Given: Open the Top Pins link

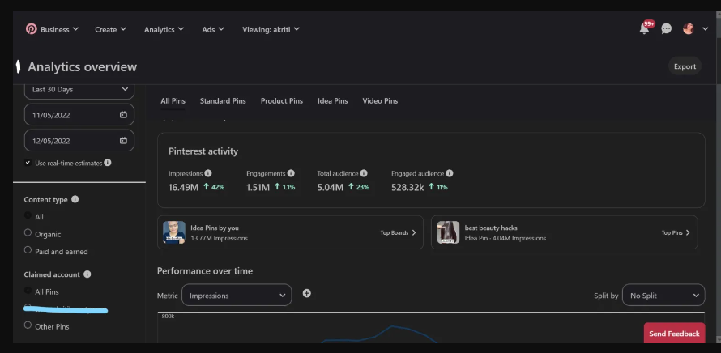Looking at the screenshot, I should pos(676,232).
